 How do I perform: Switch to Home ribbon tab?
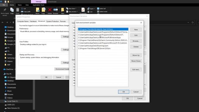[x=12, y=5]
